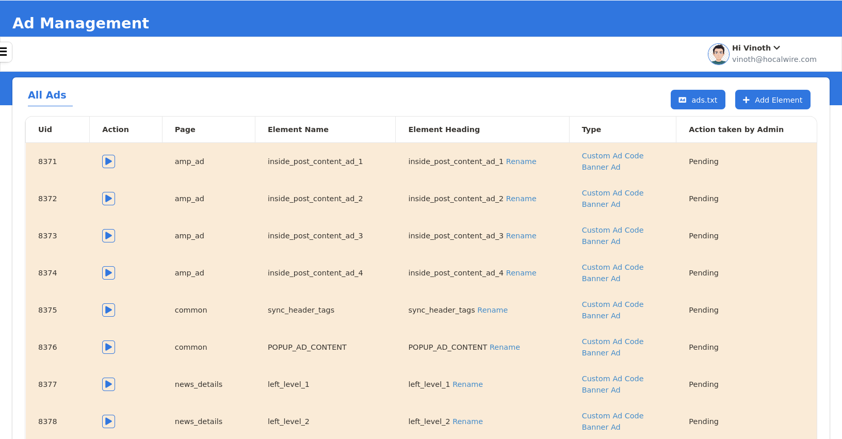Image resolution: width=842 pixels, height=439 pixels.
Task: Click the play action icon for left_level_1 row
Action: (x=108, y=384)
